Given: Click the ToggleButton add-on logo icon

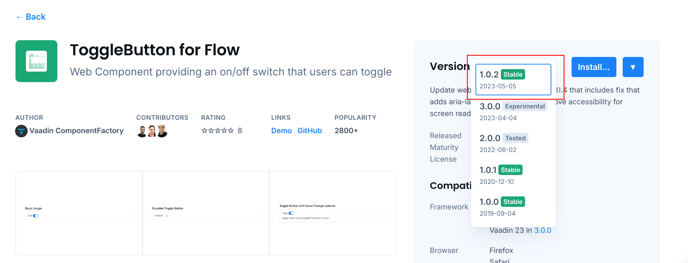Looking at the screenshot, I should [36, 61].
